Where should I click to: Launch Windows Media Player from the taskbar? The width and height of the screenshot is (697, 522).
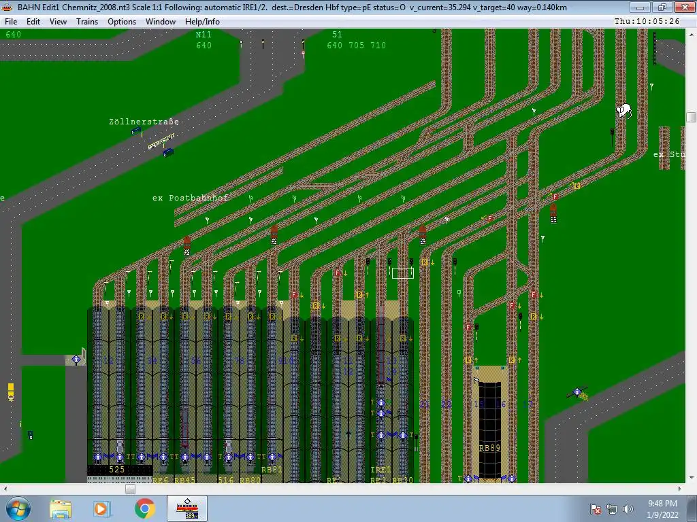(101, 509)
